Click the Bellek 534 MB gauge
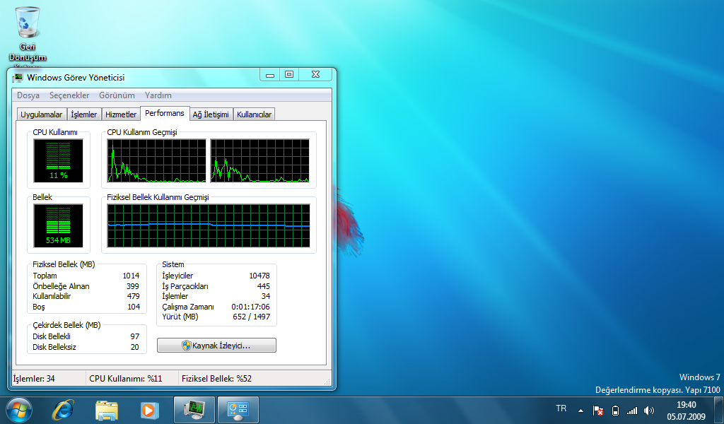This screenshot has width=724, height=424. [x=58, y=226]
